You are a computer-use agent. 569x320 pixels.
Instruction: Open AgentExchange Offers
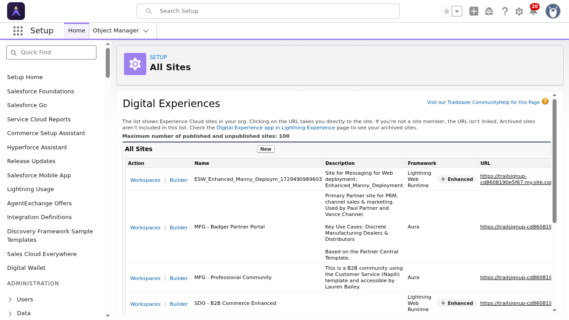pyautogui.click(x=39, y=204)
